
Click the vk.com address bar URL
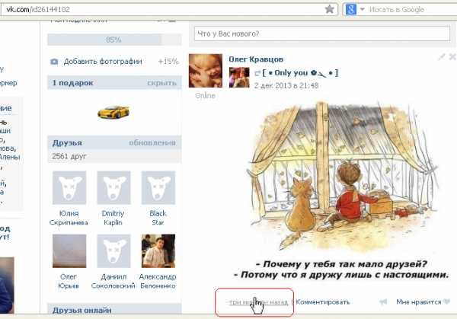point(38,10)
